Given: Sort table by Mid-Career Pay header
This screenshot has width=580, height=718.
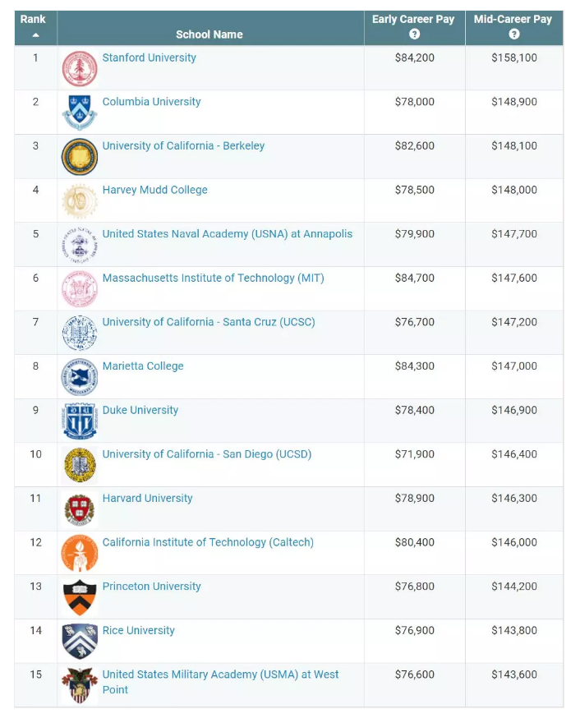Looking at the screenshot, I should coord(513,19).
